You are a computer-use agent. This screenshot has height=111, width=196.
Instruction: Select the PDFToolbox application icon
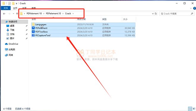33,32
